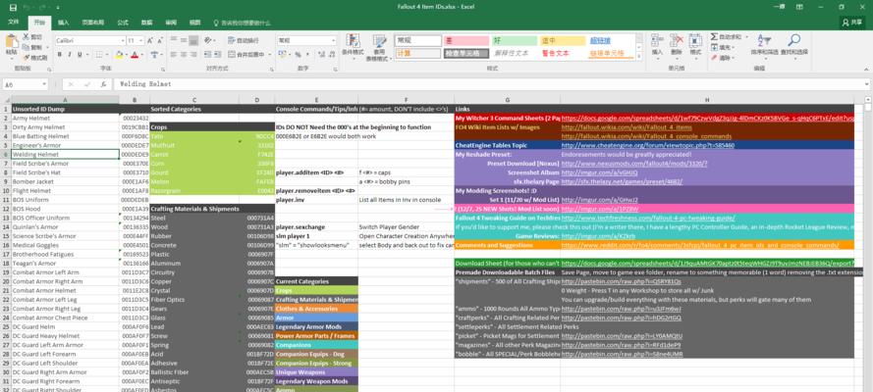873x392 pixels.
Task: Activate the Format Painter brush
Action: [34, 58]
